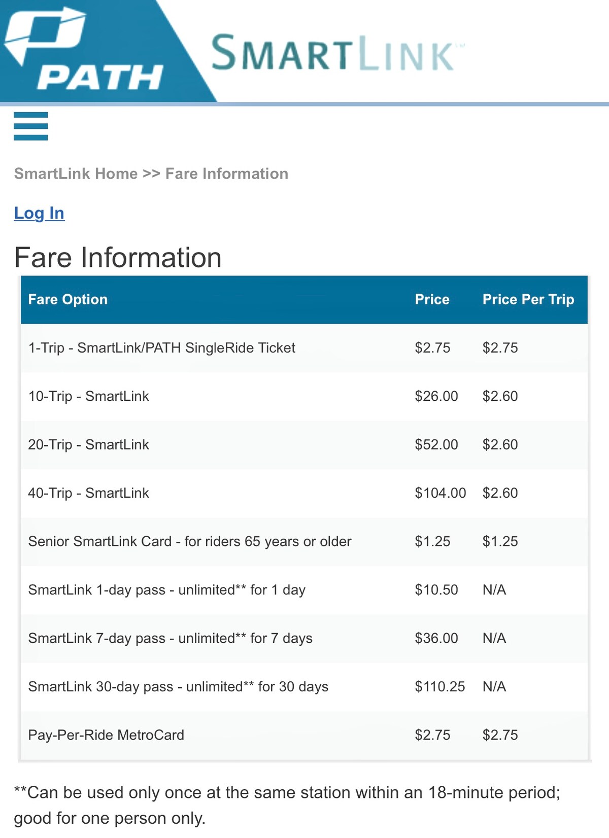Click the Price column header
Viewport: 609px width, 838px height.
[x=432, y=299]
